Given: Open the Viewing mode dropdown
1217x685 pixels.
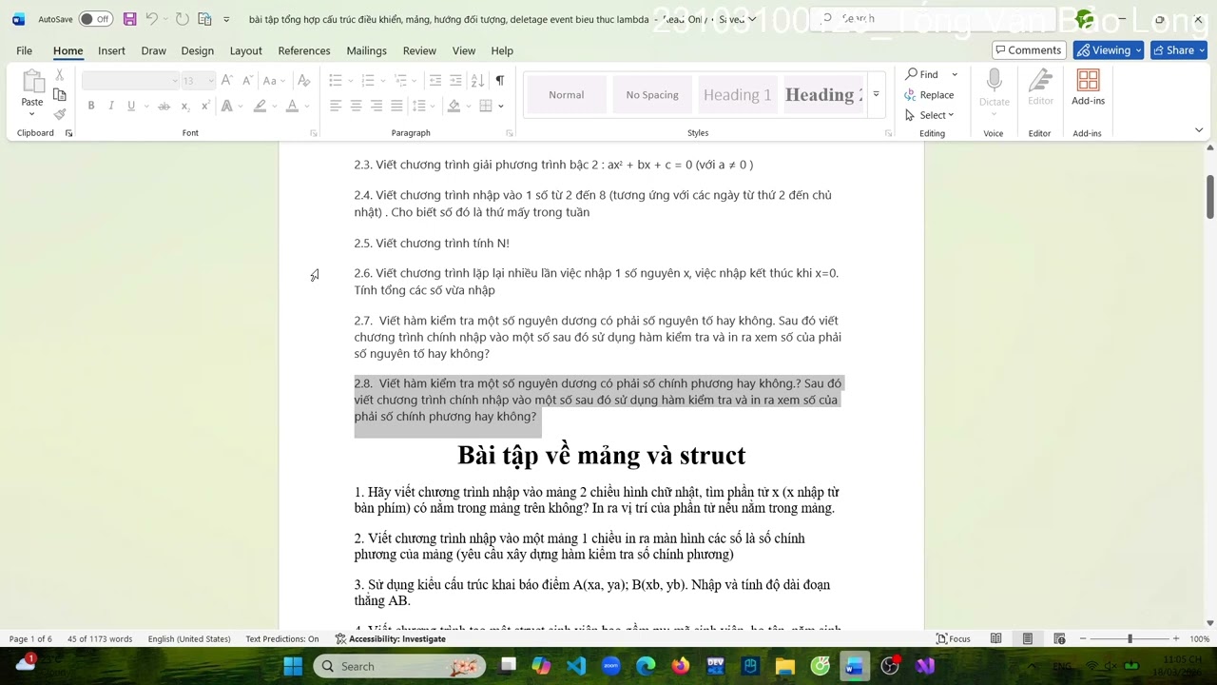Looking at the screenshot, I should click(1109, 50).
